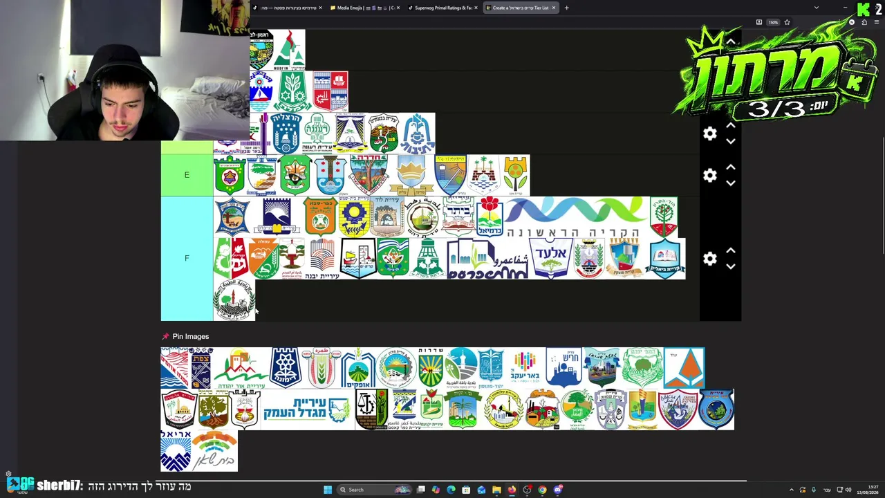Select the Or Yehuda municipality logo

[x=241, y=368]
